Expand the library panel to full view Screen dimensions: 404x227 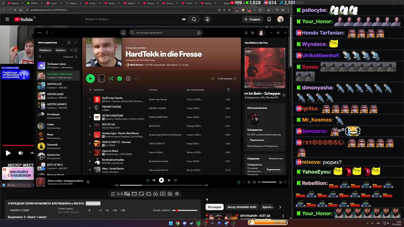coord(76,42)
